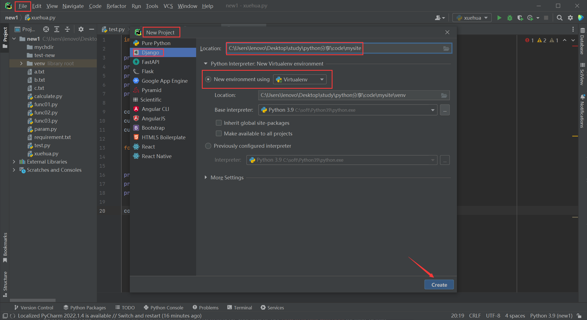The width and height of the screenshot is (587, 320).
Task: Click the Debug bug icon
Action: pos(510,18)
